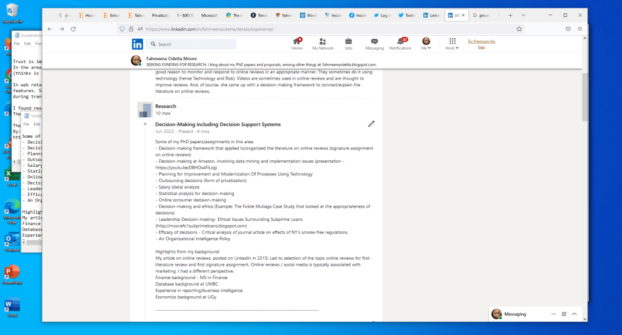Image resolution: width=622 pixels, height=335 pixels.
Task: Reload the current page in Firefox
Action: point(73,29)
